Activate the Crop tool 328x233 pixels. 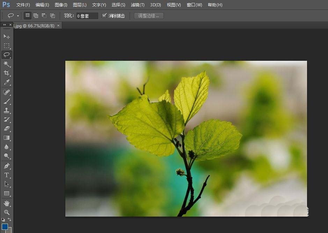coord(7,73)
